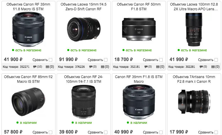Click video icon for product code 352271

[48, 67]
